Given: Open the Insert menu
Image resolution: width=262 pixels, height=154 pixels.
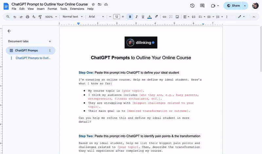Looking at the screenshot, I should pos(41,9).
